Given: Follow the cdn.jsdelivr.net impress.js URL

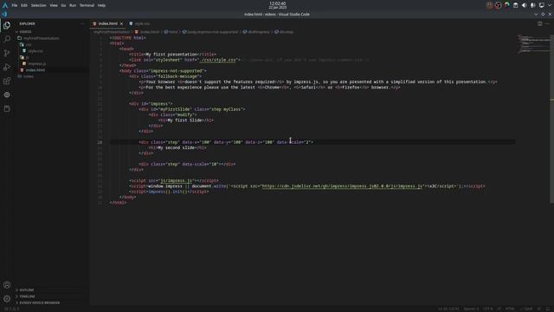Looking at the screenshot, I should coord(342,186).
